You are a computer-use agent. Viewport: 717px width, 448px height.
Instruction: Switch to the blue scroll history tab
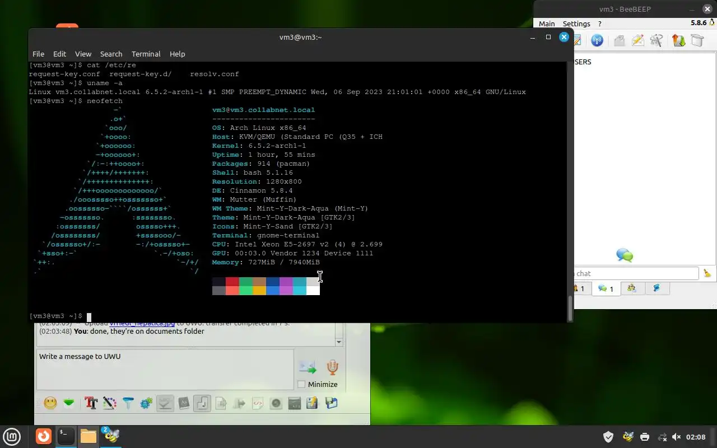tap(657, 288)
